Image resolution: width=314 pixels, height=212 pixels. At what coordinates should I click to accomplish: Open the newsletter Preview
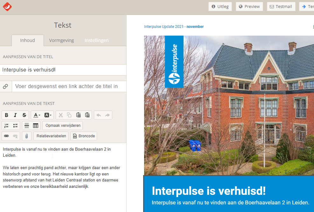pos(249,7)
